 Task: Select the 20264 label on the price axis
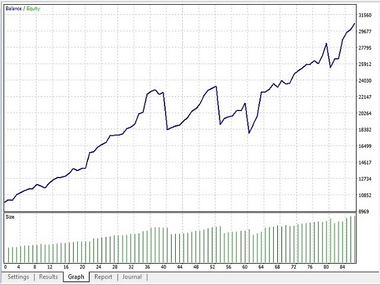366,113
